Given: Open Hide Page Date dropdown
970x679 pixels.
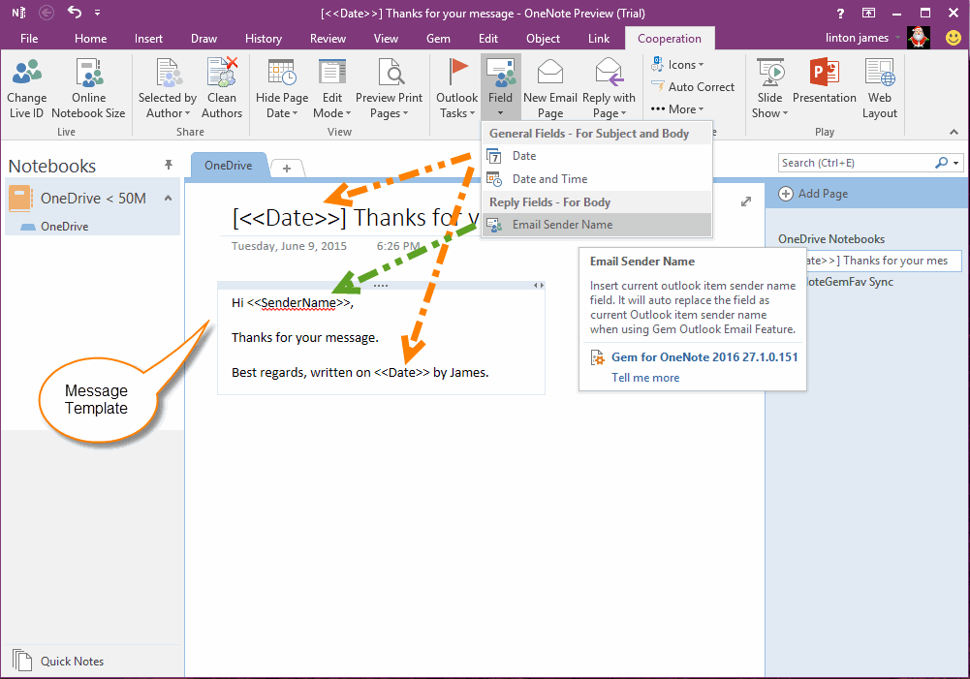Looking at the screenshot, I should (x=282, y=88).
